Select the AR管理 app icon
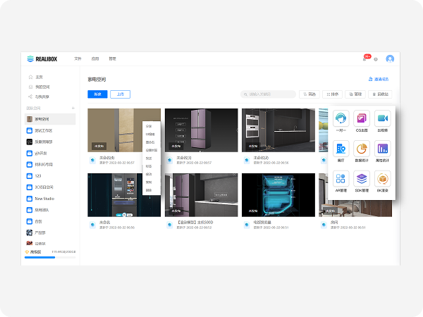Screen dimensions: 423x317 click(x=342, y=179)
